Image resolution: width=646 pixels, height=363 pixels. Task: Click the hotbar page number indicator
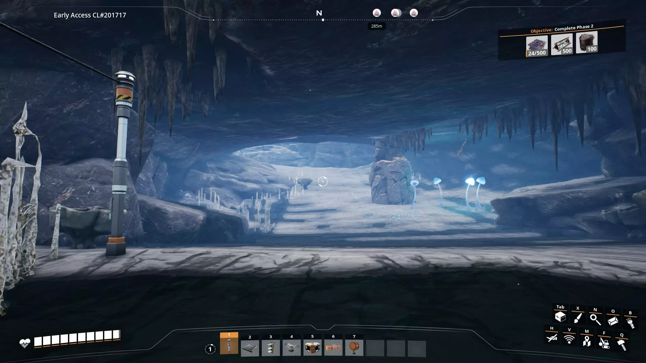click(x=210, y=349)
